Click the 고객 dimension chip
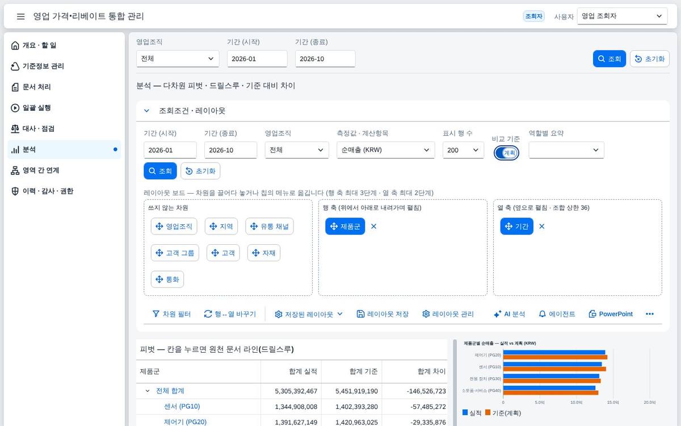This screenshot has width=681, height=426. coord(223,253)
